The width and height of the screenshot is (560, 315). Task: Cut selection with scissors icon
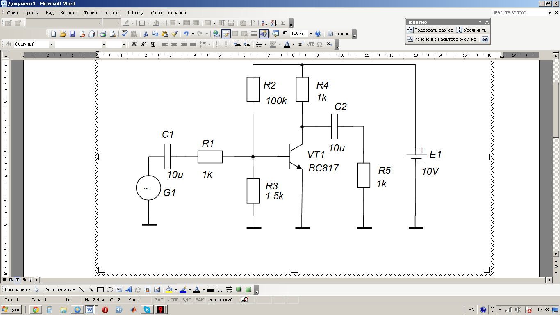(x=145, y=34)
